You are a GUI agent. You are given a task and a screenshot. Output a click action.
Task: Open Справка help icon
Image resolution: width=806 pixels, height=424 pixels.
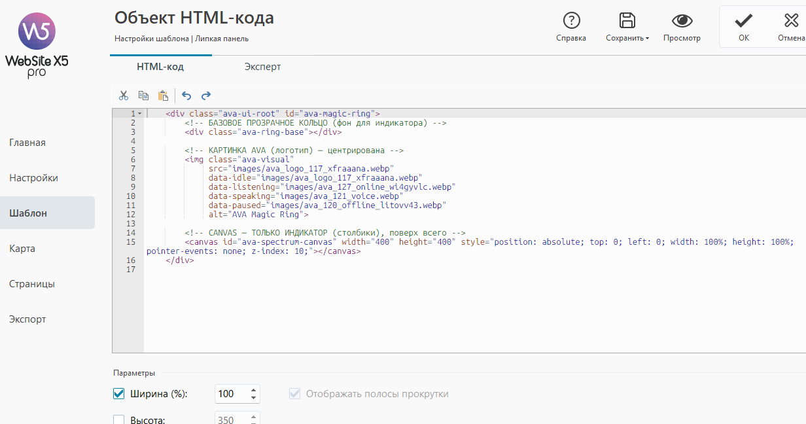click(x=571, y=21)
